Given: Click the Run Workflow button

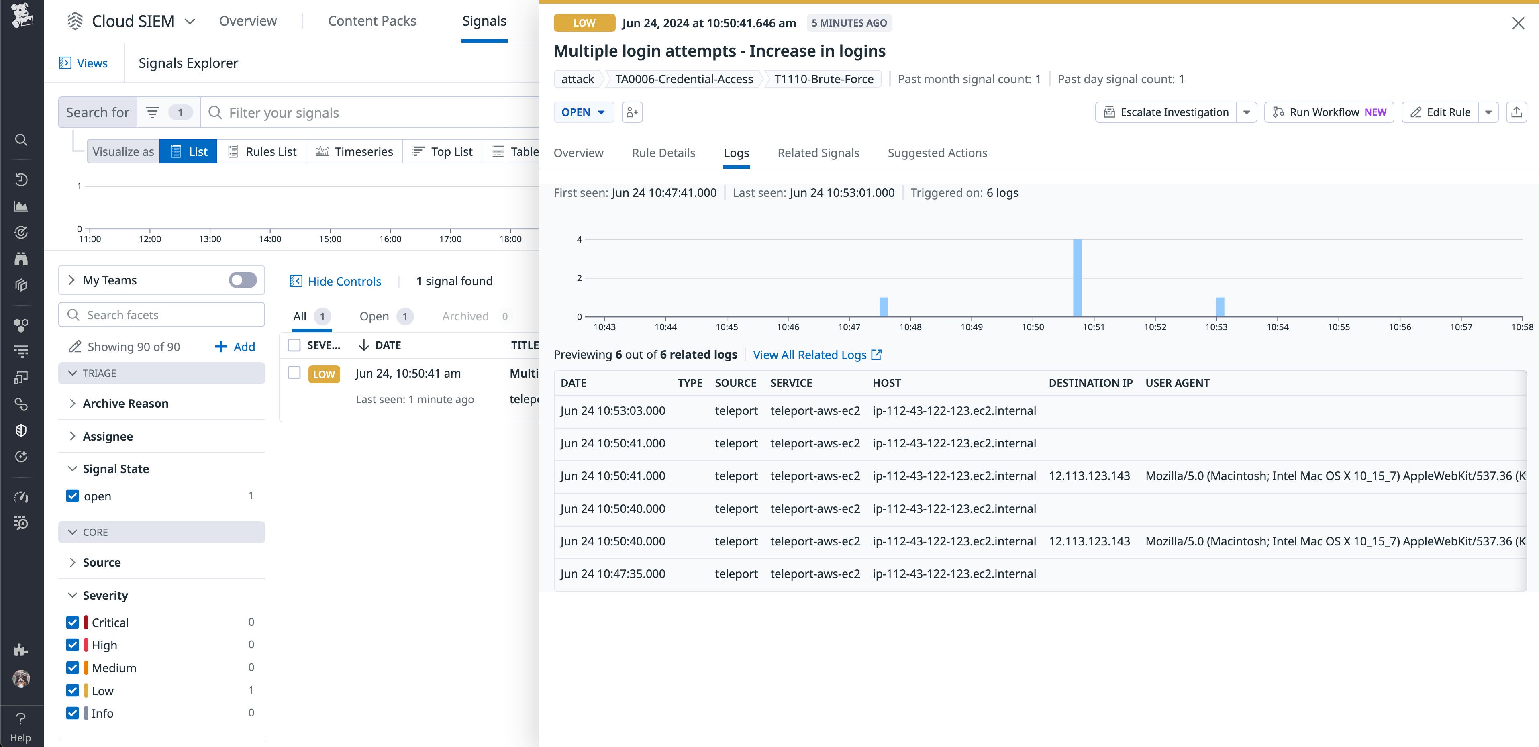Looking at the screenshot, I should [x=1329, y=112].
